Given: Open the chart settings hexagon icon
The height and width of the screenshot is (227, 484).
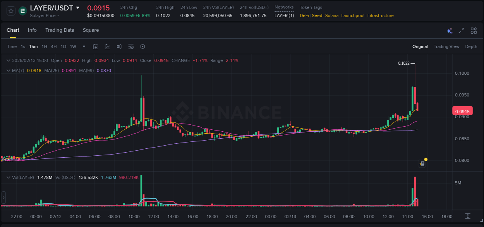Looking at the screenshot, I should (142, 46).
